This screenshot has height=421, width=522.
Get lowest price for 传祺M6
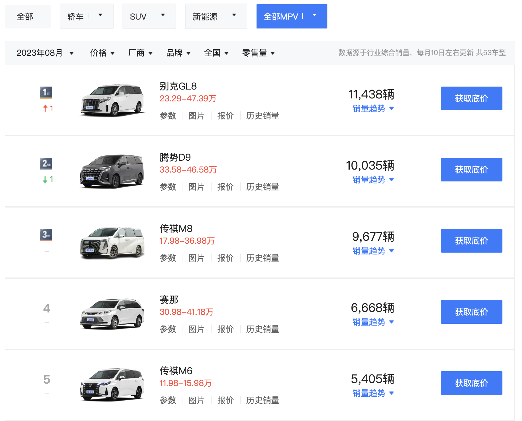(x=471, y=383)
